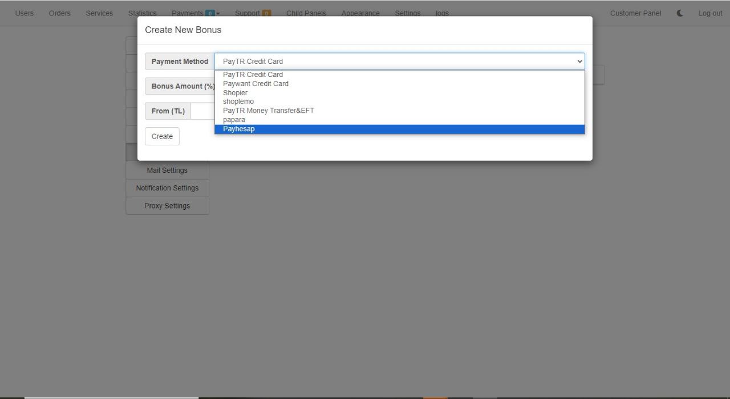
Task: Navigate to Orders in top bar
Action: [x=60, y=13]
